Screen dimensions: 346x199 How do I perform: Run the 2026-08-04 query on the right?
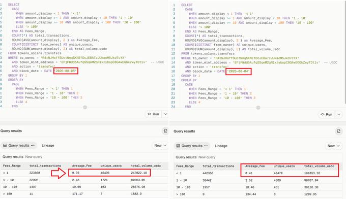point(327,114)
